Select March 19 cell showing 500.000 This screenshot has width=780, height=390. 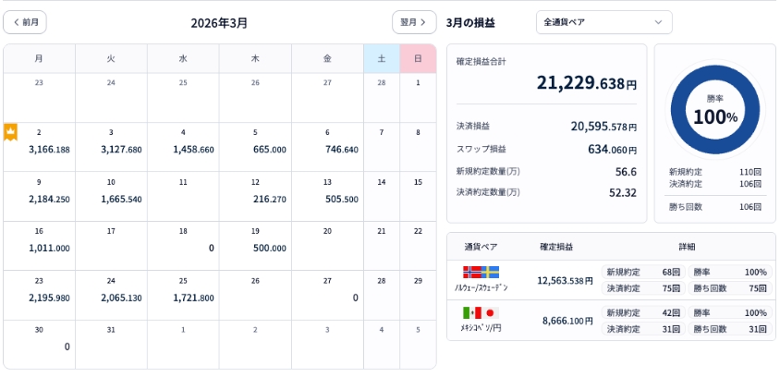coord(255,246)
